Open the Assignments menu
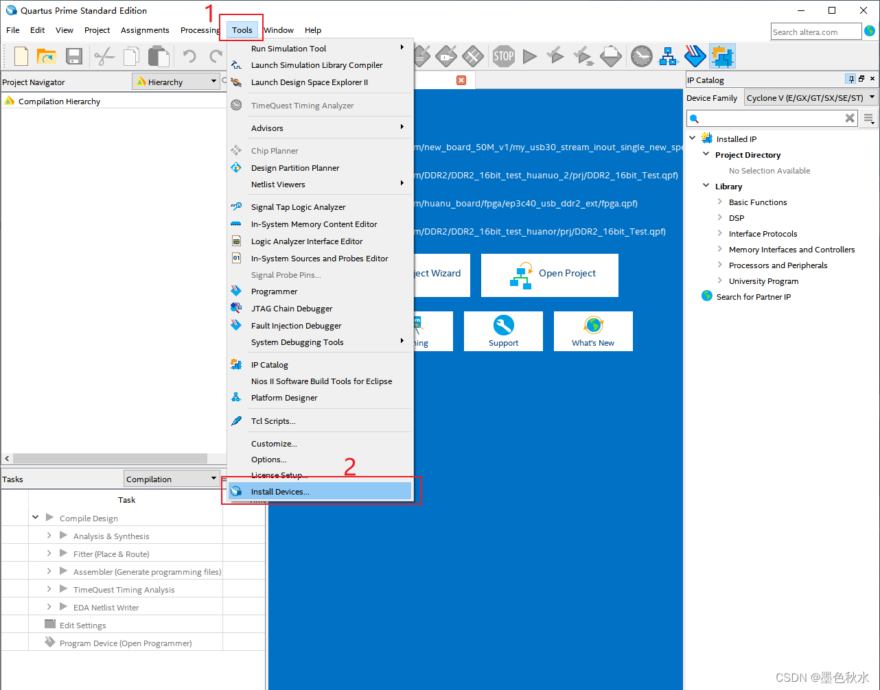The width and height of the screenshot is (880, 690). (x=145, y=30)
